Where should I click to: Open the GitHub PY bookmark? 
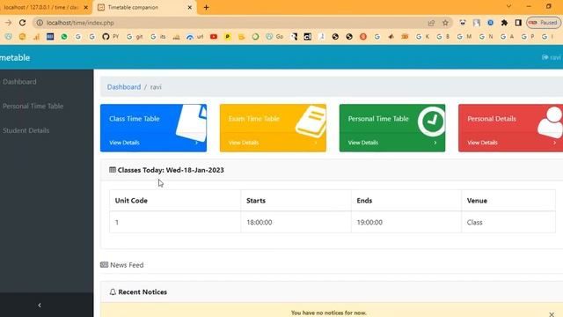pos(111,37)
